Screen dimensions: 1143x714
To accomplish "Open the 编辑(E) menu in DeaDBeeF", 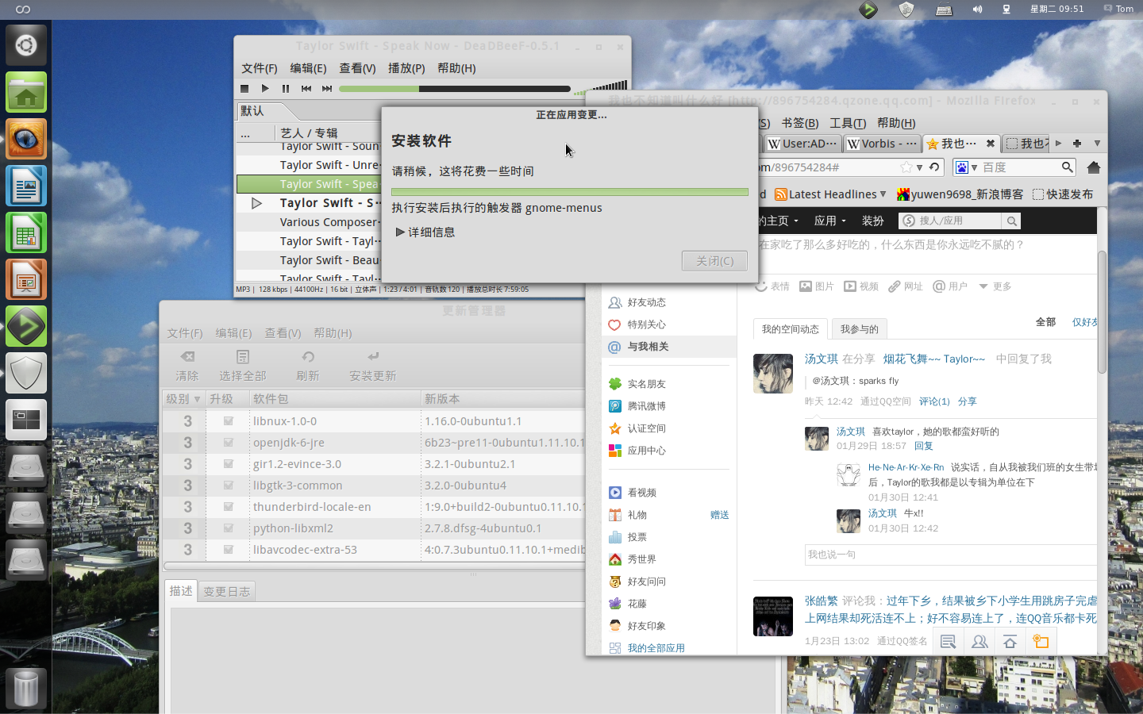I will click(308, 68).
